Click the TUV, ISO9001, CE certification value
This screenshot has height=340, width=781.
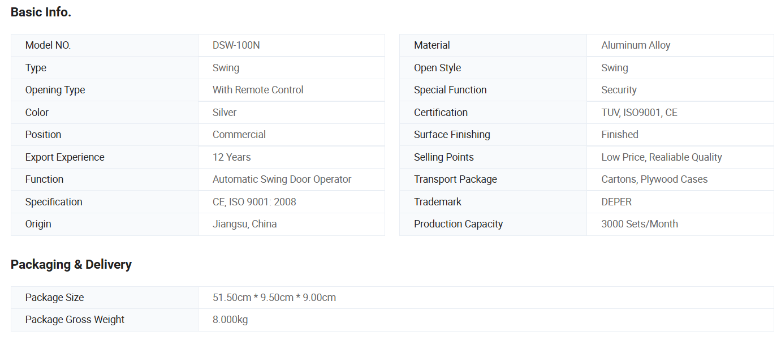tap(639, 113)
